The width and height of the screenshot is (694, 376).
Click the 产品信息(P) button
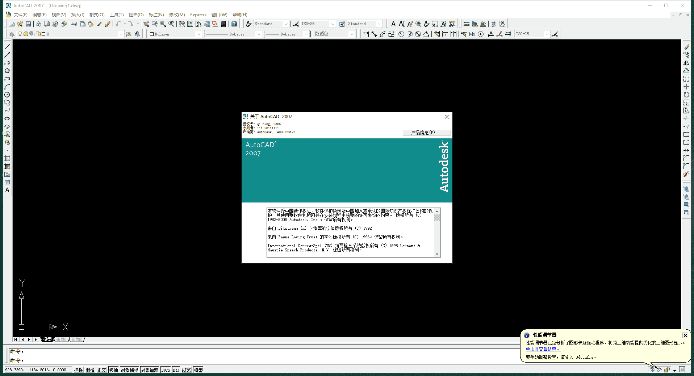click(426, 133)
